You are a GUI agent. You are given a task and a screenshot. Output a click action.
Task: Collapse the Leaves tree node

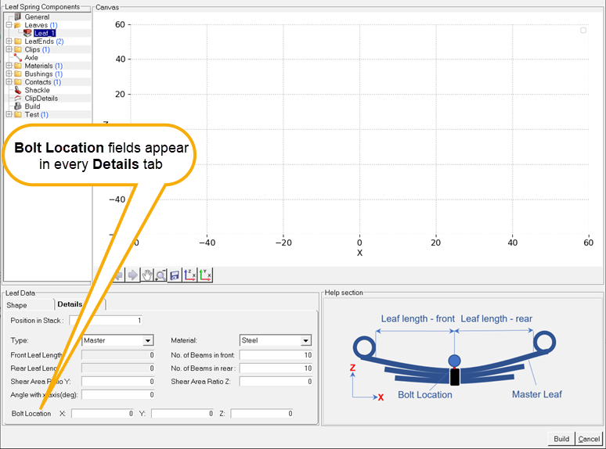pyautogui.click(x=9, y=25)
